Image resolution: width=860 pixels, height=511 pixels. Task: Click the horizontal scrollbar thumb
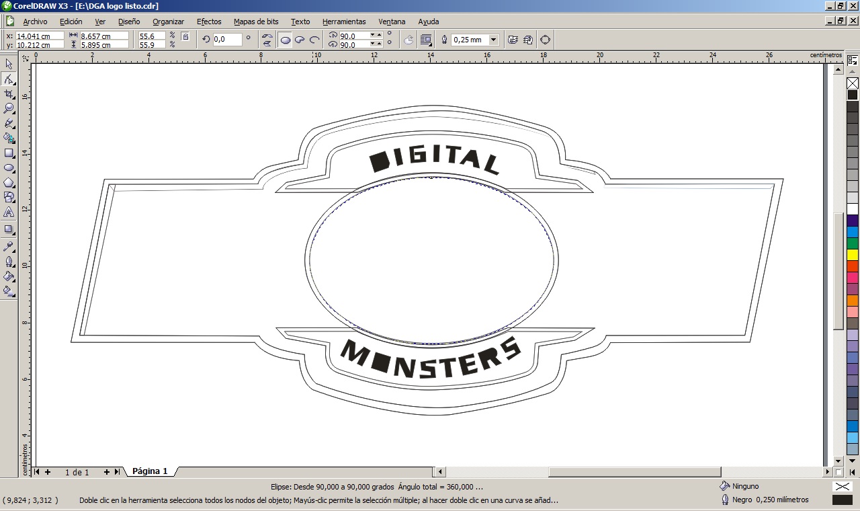[634, 472]
